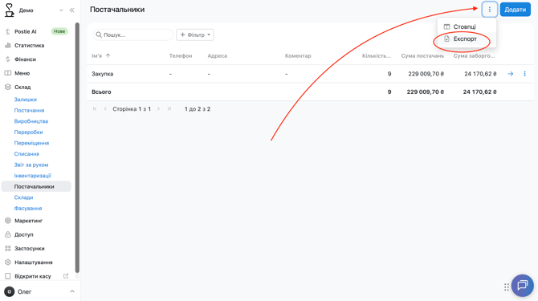The image size is (538, 301).
Task: Go to Списання page
Action: pyautogui.click(x=26, y=154)
